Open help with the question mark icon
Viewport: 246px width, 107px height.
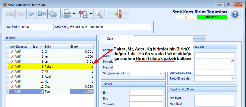[x=235, y=14]
